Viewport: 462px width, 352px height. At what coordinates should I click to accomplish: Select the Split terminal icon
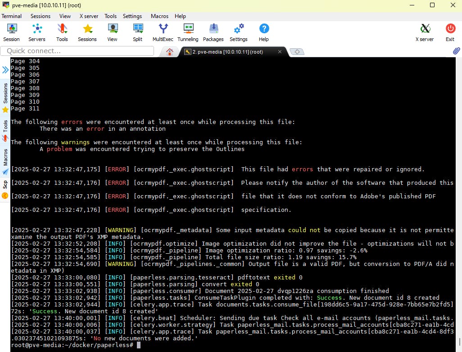tap(138, 32)
